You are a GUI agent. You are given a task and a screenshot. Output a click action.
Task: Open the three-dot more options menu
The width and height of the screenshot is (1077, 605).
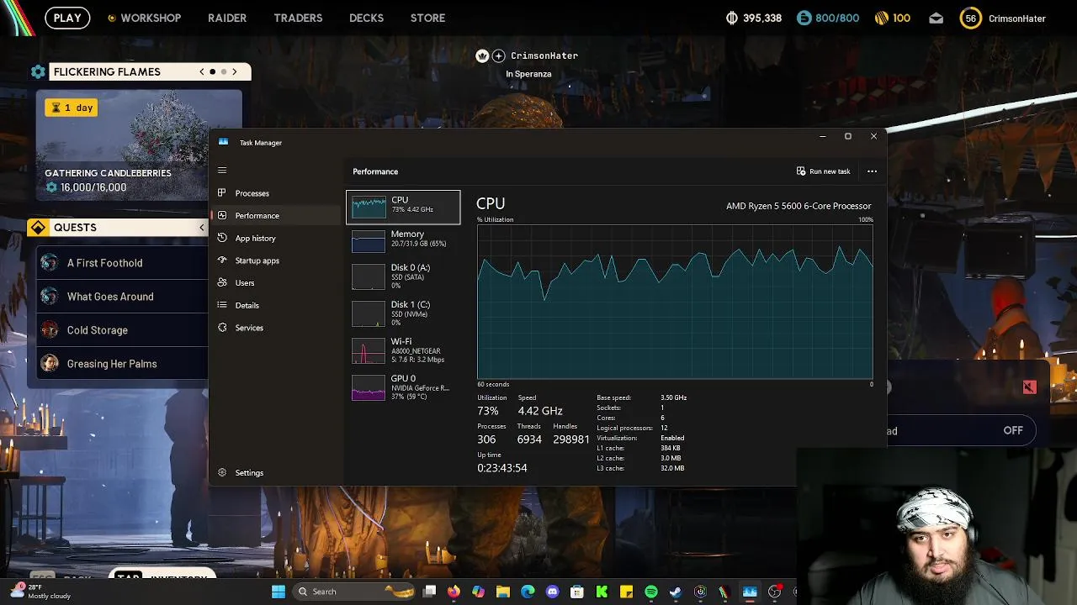pyautogui.click(x=872, y=171)
